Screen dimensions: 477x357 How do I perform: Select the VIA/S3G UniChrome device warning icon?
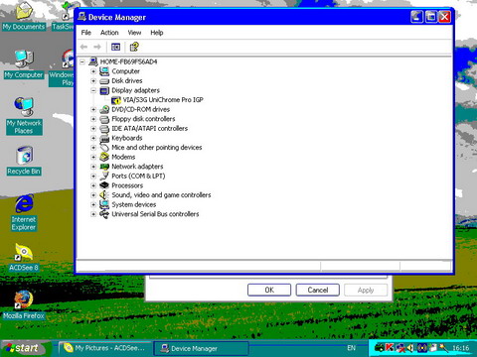116,100
